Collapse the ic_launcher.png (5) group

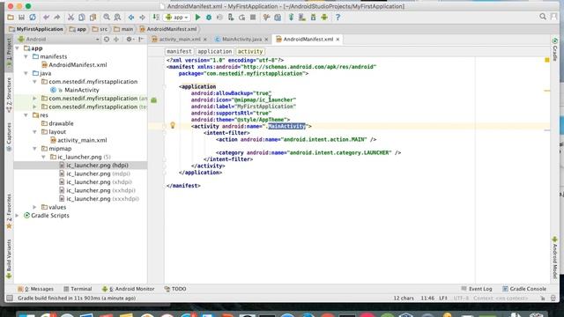tap(43, 157)
